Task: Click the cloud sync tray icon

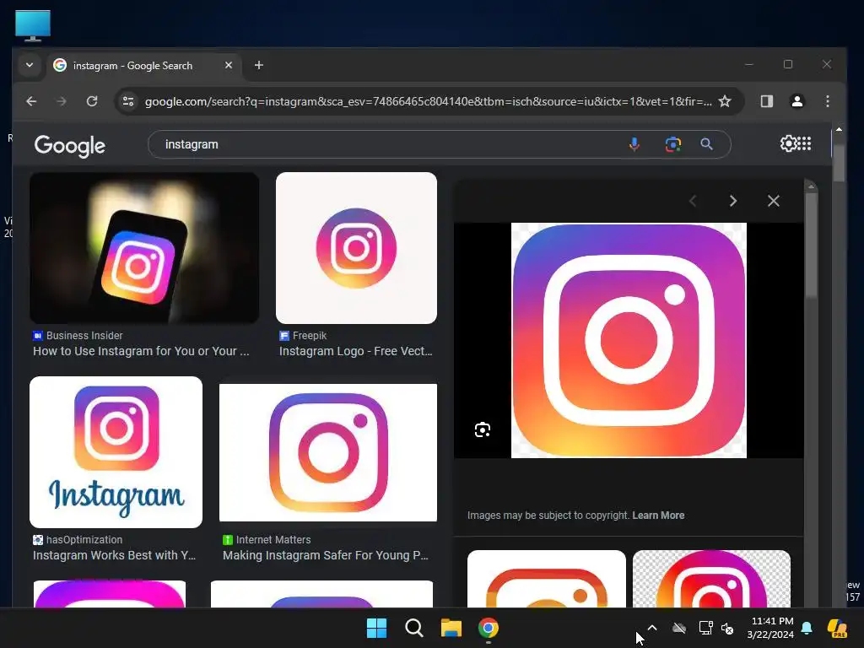Action: pos(679,628)
